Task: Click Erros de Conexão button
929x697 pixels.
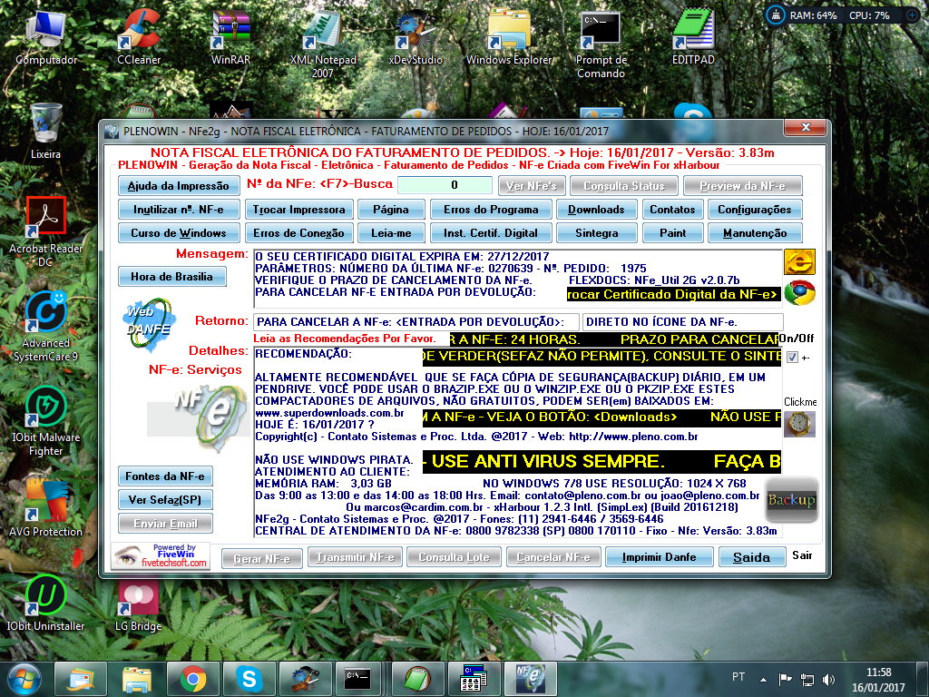Action: (x=298, y=233)
